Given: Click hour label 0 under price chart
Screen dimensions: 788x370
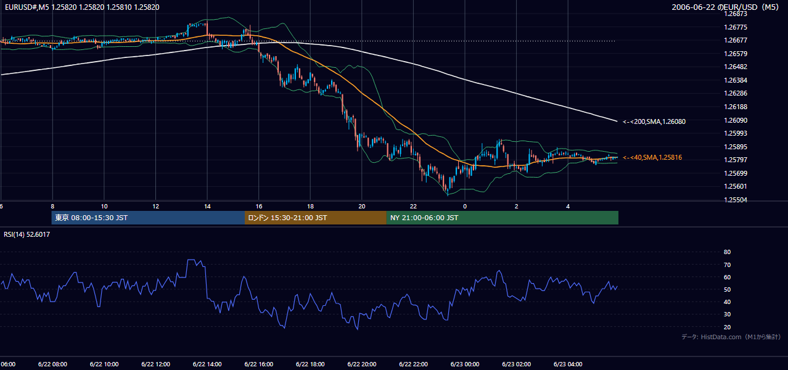Looking at the screenshot, I should click(465, 206).
